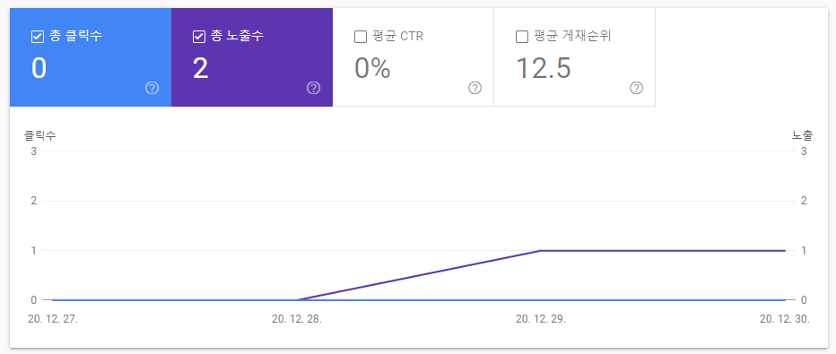The height and width of the screenshot is (354, 836).
Task: Click the total clicks value 0
Action: pos(39,68)
